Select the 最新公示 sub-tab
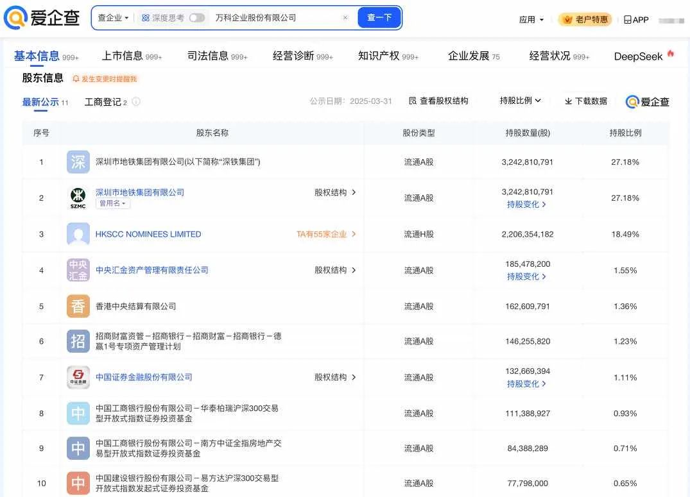The width and height of the screenshot is (690, 497). pos(45,102)
